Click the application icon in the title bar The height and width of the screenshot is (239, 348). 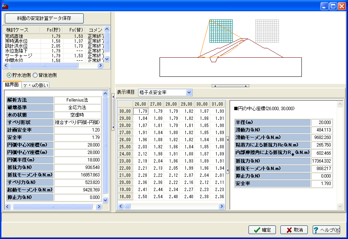pos(5,6)
